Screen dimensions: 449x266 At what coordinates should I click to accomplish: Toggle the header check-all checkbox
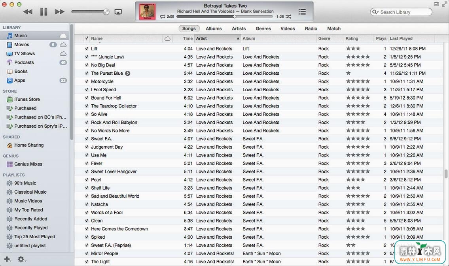87,38
